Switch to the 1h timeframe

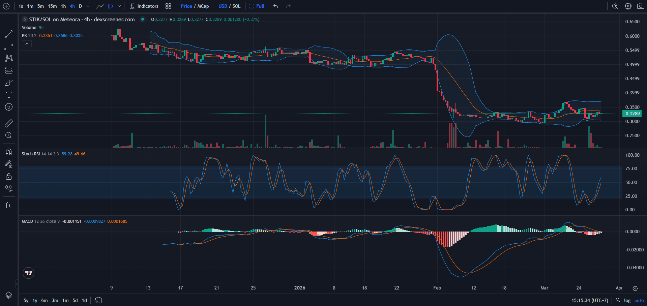tap(63, 6)
